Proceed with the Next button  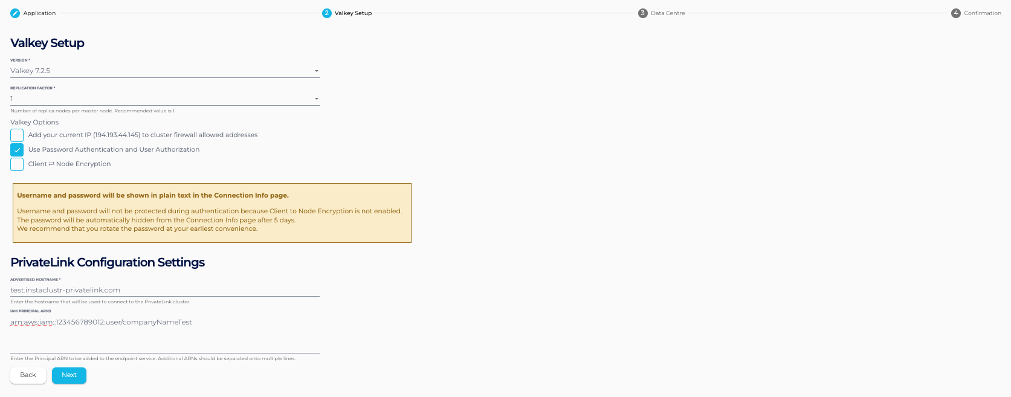[x=69, y=375]
